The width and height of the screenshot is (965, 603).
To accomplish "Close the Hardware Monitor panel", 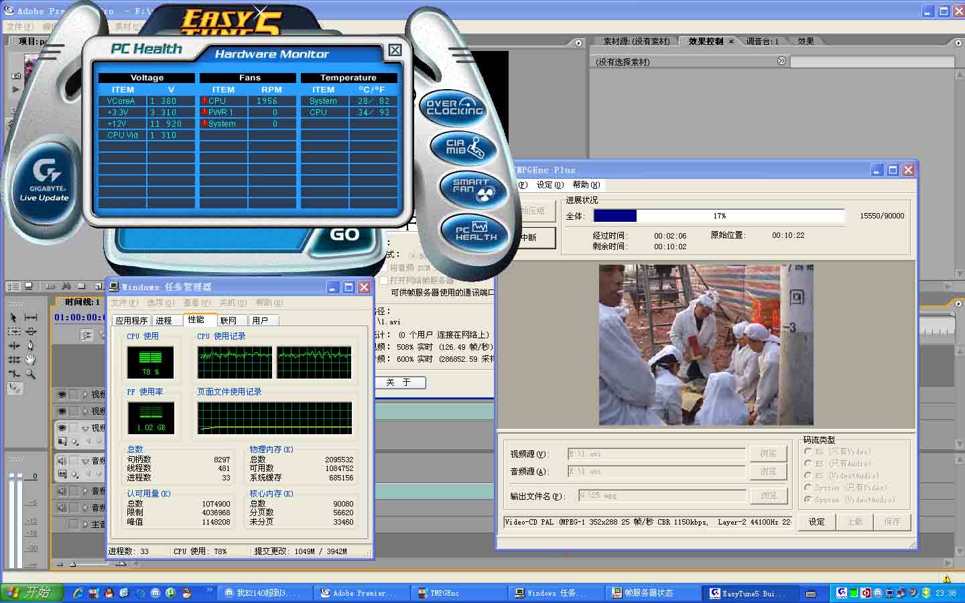I will point(395,50).
